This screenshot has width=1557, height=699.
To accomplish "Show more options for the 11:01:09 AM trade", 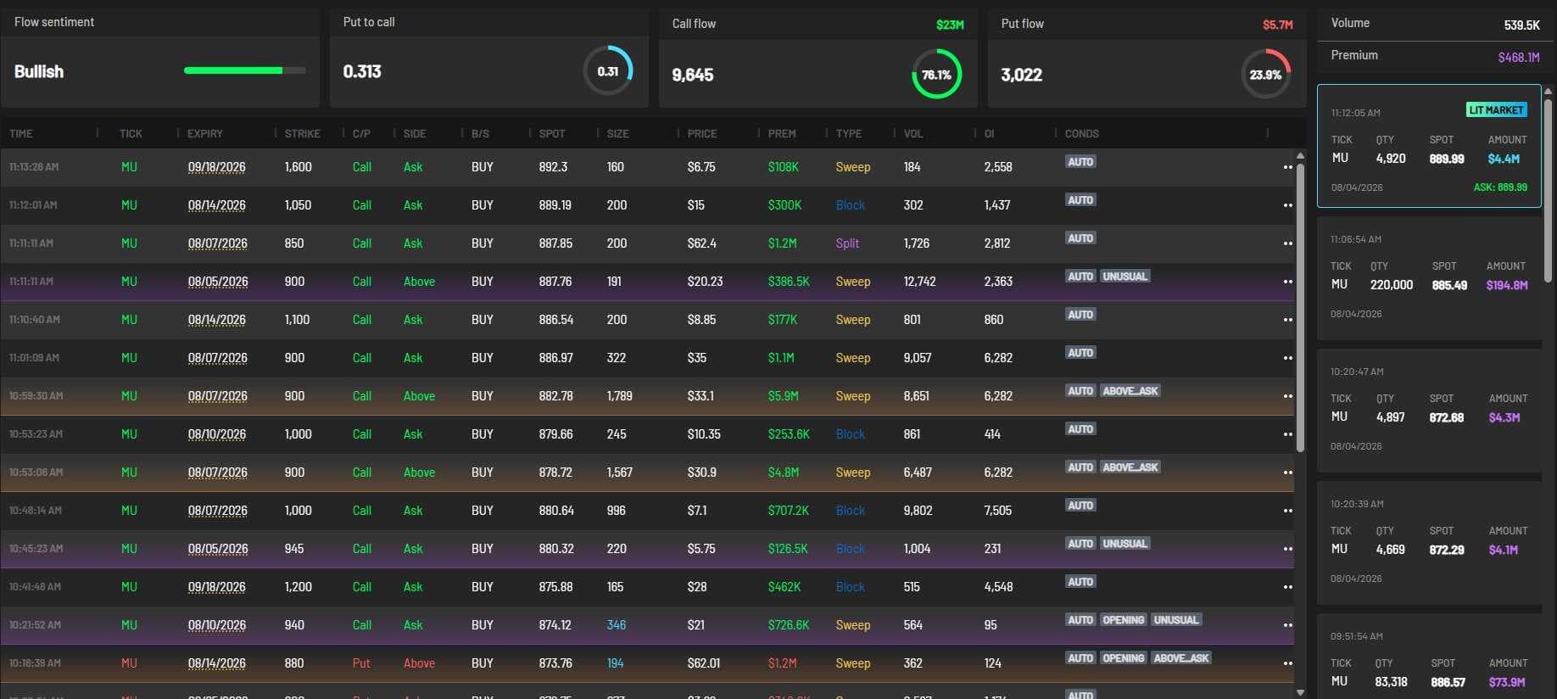I will coord(1287,358).
